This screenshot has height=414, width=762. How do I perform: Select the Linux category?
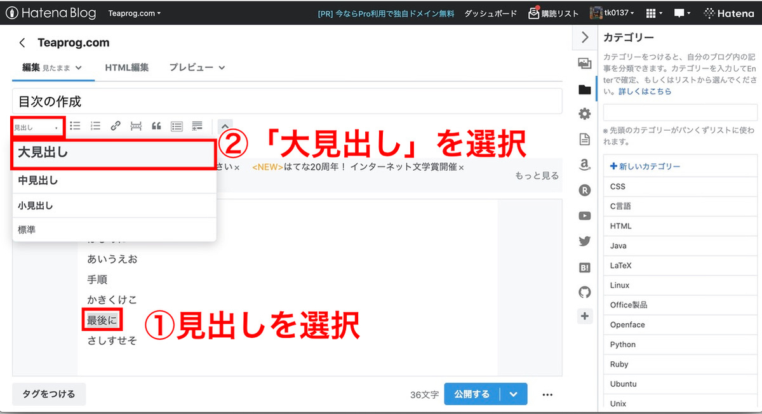680,285
